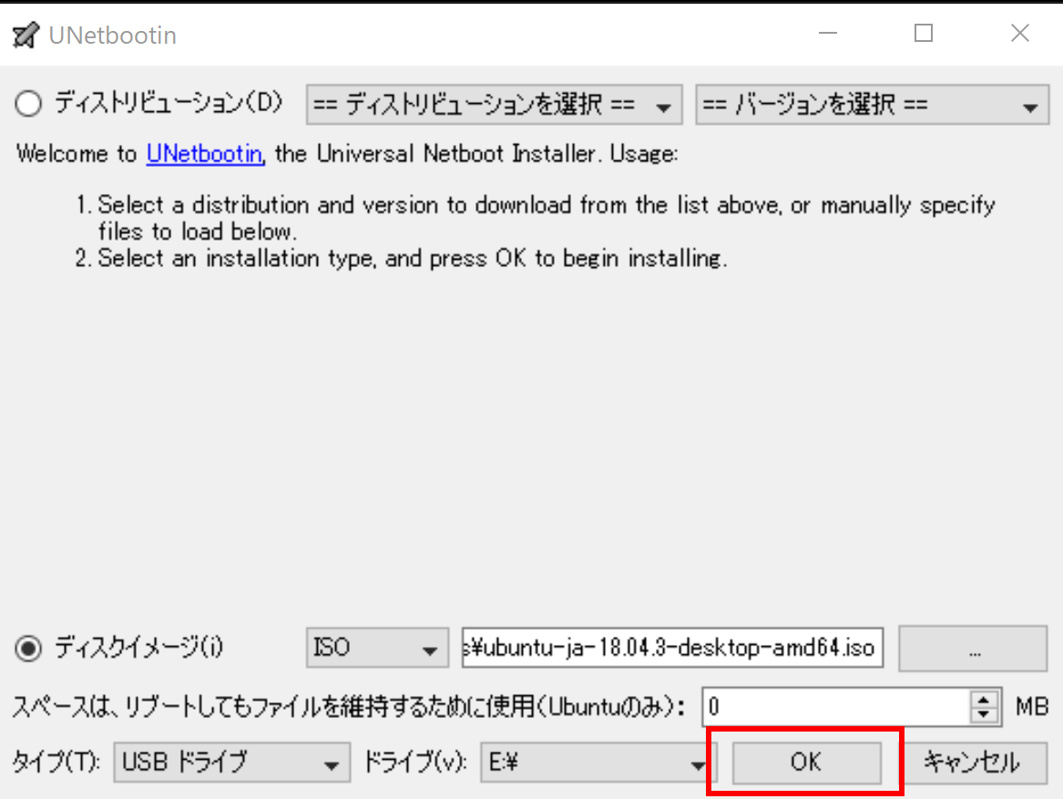Minimize the UNetbootin window

click(x=828, y=33)
